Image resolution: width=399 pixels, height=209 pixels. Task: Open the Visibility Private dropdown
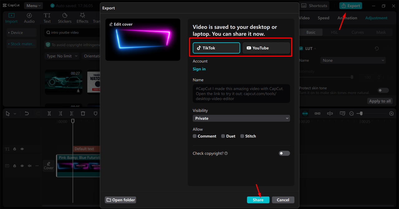241,118
